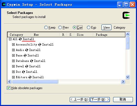Cancel setup with 取消 button
Screen dimensions: 137x106
pyautogui.click(x=123, y=99)
